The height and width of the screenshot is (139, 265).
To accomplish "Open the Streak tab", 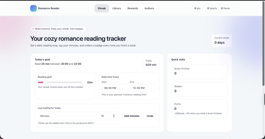I will [102, 8].
